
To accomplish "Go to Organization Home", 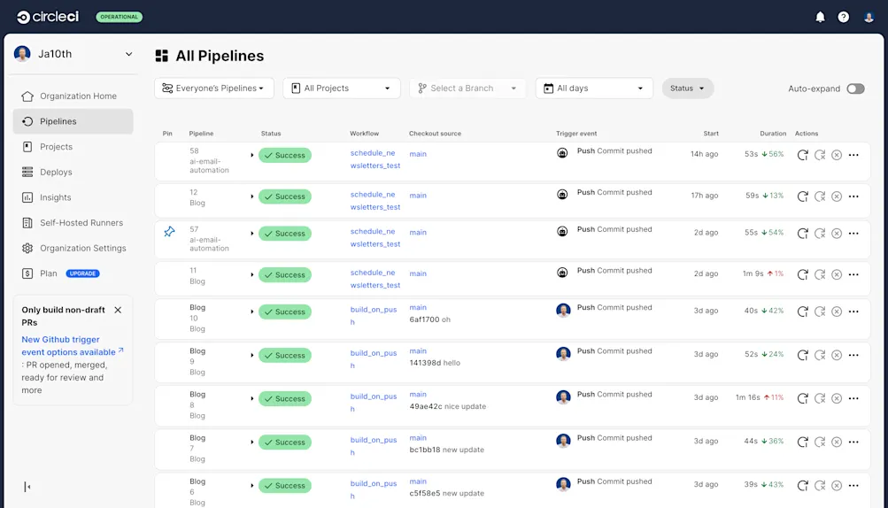I will pos(73,96).
